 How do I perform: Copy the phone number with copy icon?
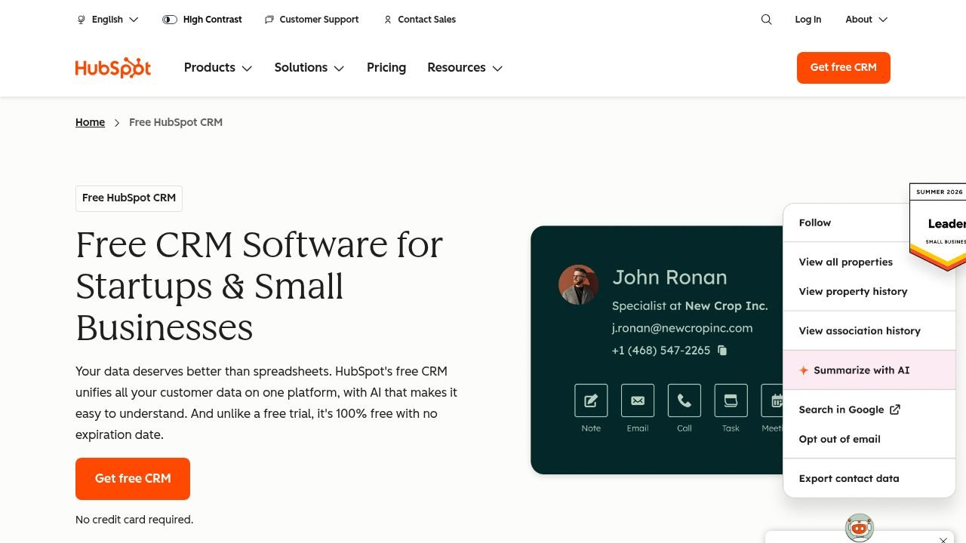[722, 350]
